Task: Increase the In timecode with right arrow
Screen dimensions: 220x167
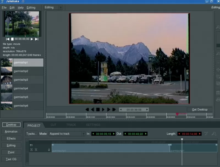Action: 114,134
